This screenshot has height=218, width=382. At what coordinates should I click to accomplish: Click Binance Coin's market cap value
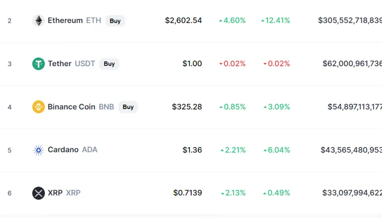click(x=355, y=107)
